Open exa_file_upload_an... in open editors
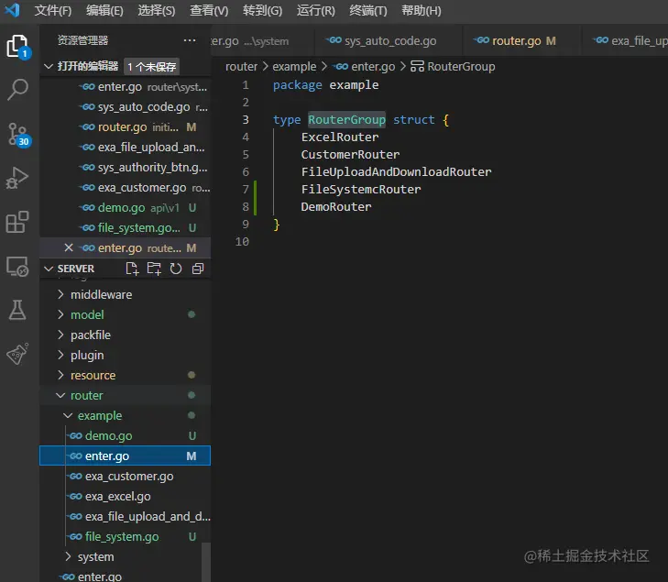 (126, 147)
